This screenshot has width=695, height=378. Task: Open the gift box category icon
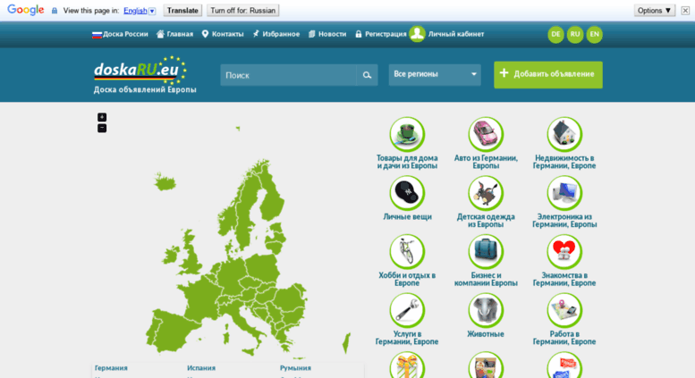point(407,365)
